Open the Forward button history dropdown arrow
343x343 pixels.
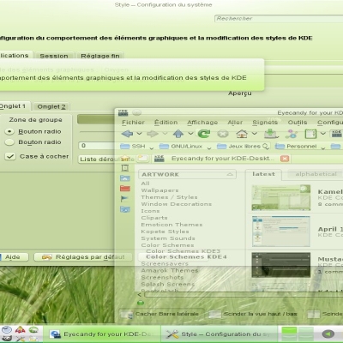click(165, 134)
